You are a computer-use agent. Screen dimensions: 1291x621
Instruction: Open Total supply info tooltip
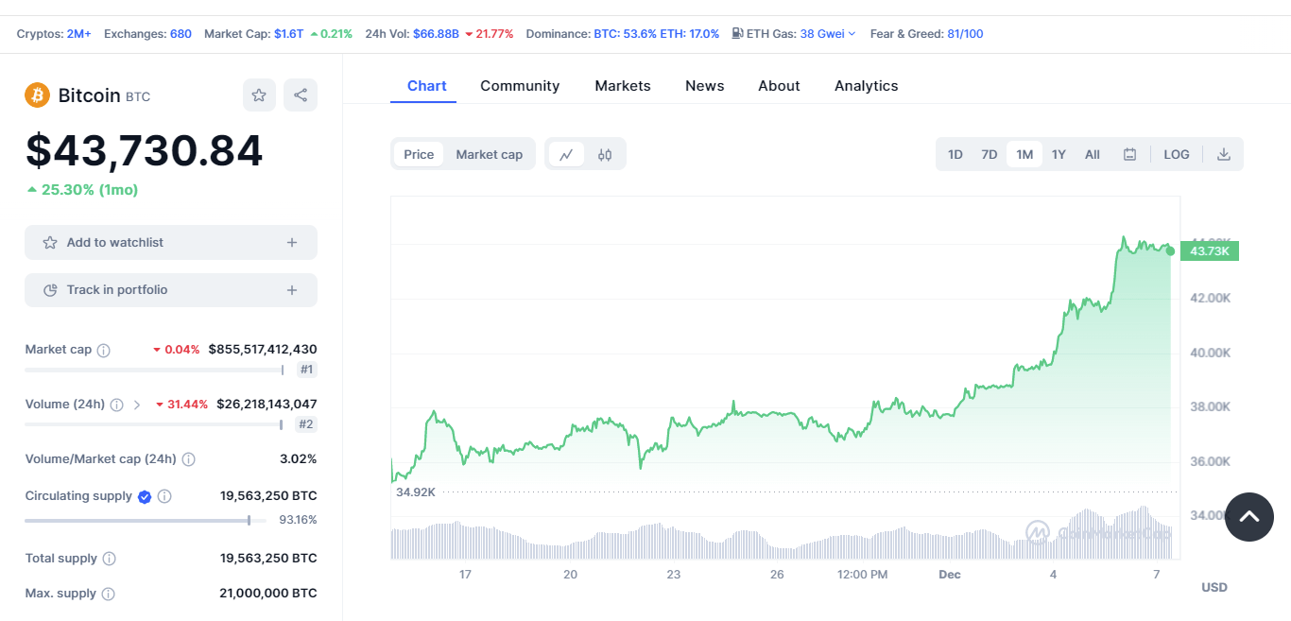(109, 559)
